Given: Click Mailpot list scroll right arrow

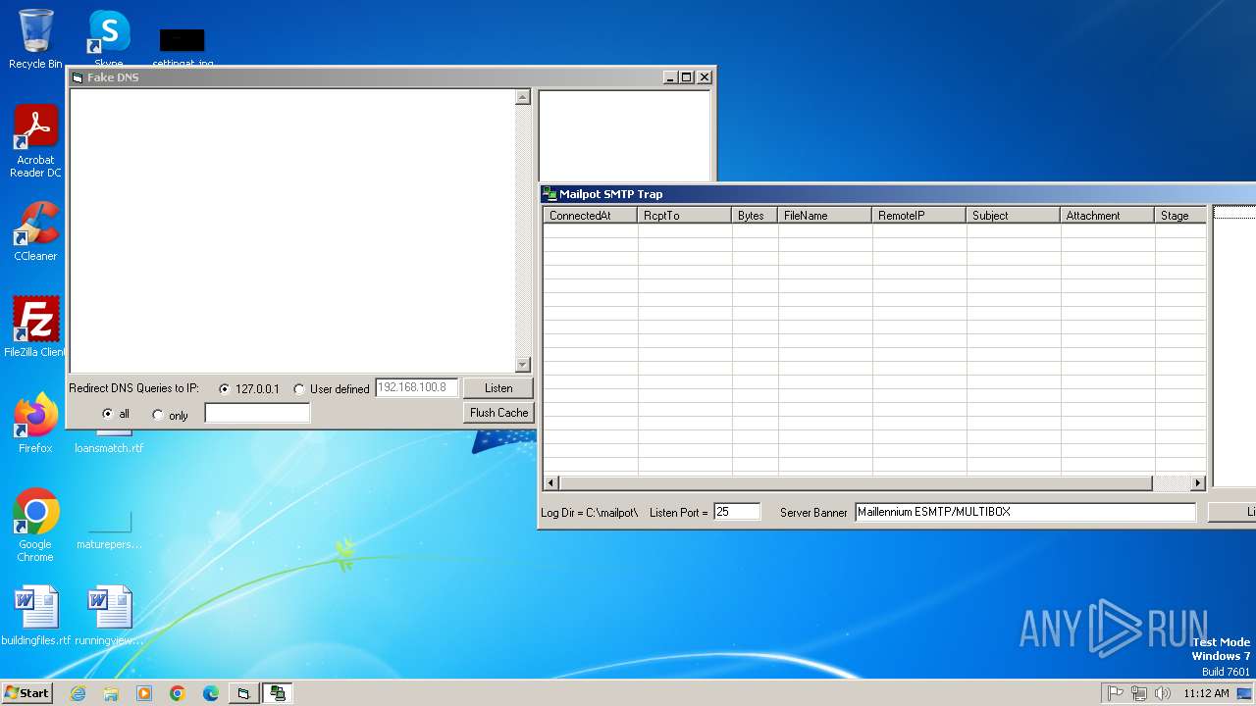Looking at the screenshot, I should coord(1197,483).
